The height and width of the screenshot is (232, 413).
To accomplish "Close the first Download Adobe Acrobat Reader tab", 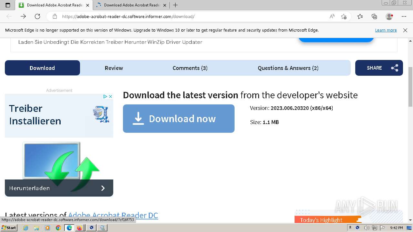I will click(x=87, y=5).
